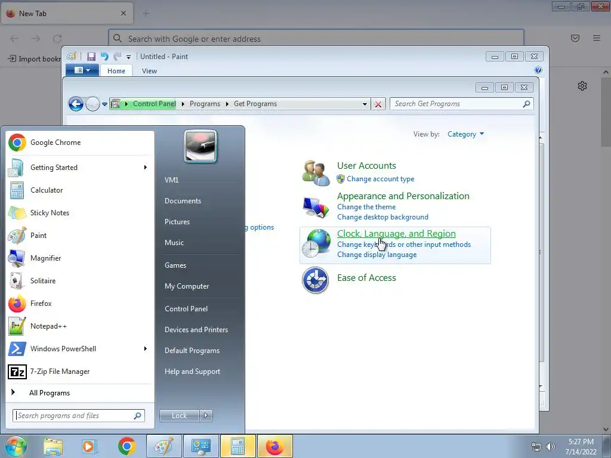Click Change desktop background link
The width and height of the screenshot is (611, 458).
(382, 217)
